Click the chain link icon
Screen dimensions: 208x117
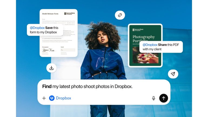tap(120, 15)
